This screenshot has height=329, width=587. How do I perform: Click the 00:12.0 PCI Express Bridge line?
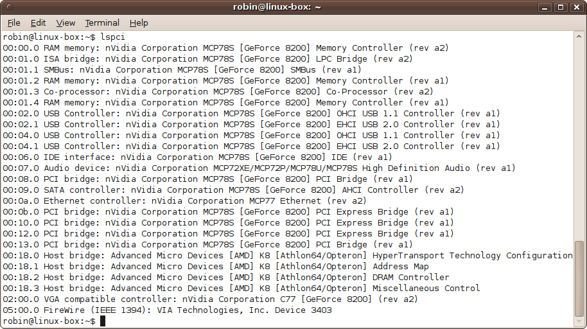tap(228, 233)
